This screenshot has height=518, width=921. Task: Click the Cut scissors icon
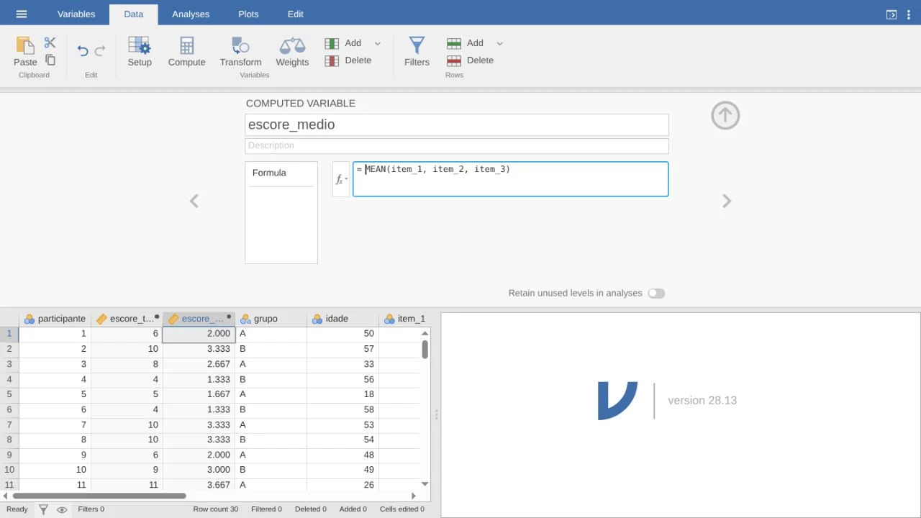[x=50, y=43]
